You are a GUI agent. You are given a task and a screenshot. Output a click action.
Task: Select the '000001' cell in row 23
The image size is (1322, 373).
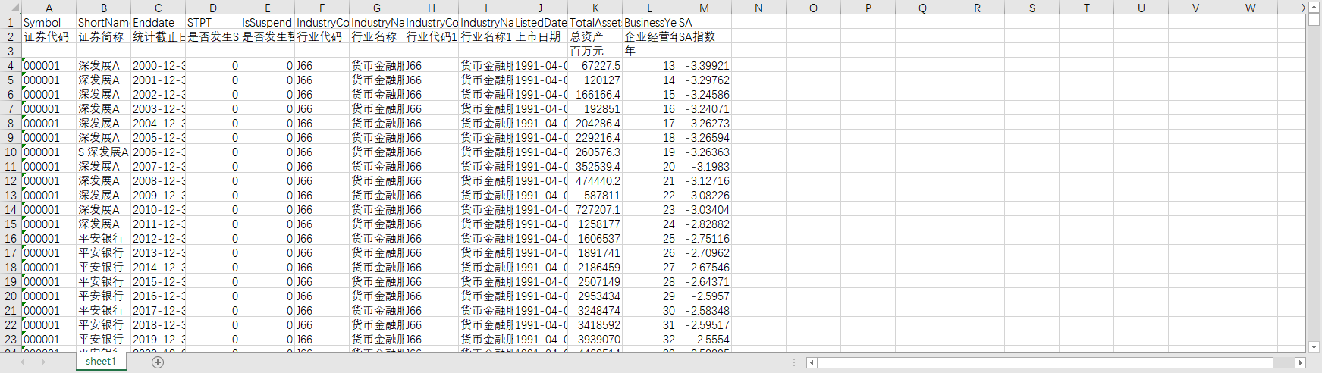click(x=49, y=340)
